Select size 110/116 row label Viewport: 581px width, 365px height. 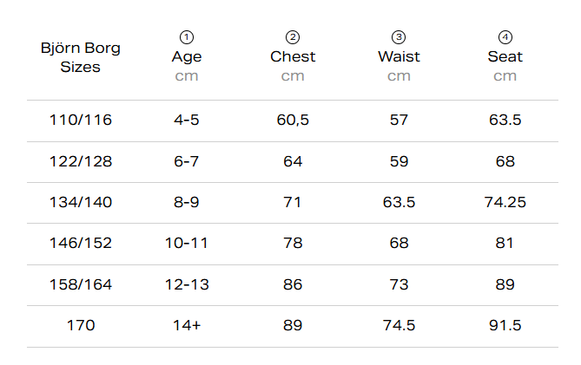[x=81, y=120]
